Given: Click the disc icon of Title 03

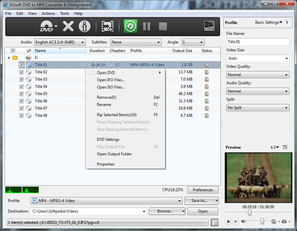Looking at the screenshot, I should pyautogui.click(x=29, y=79).
